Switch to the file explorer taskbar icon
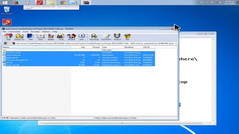This screenshot has height=134, width=239. coord(51,3)
